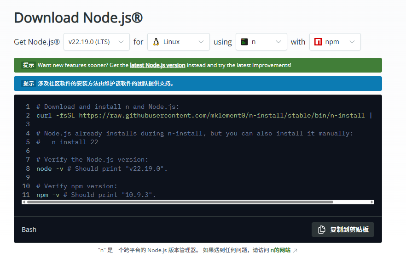Click the '# Verify the Node.js version:' comment
The image size is (406, 264).
pos(92,160)
